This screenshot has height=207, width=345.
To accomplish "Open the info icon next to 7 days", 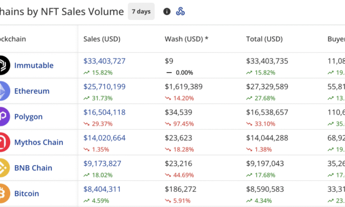I will coord(167,11).
